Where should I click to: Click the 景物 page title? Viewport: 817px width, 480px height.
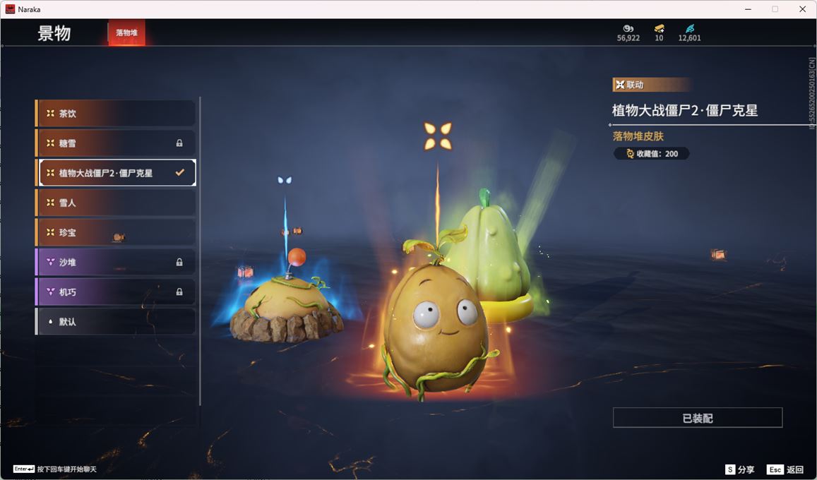tap(54, 32)
